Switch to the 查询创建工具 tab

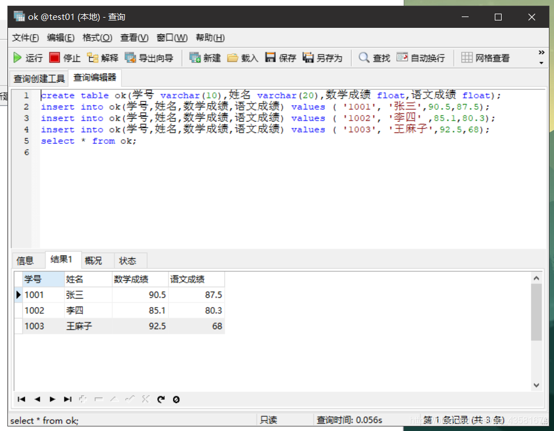(39, 78)
